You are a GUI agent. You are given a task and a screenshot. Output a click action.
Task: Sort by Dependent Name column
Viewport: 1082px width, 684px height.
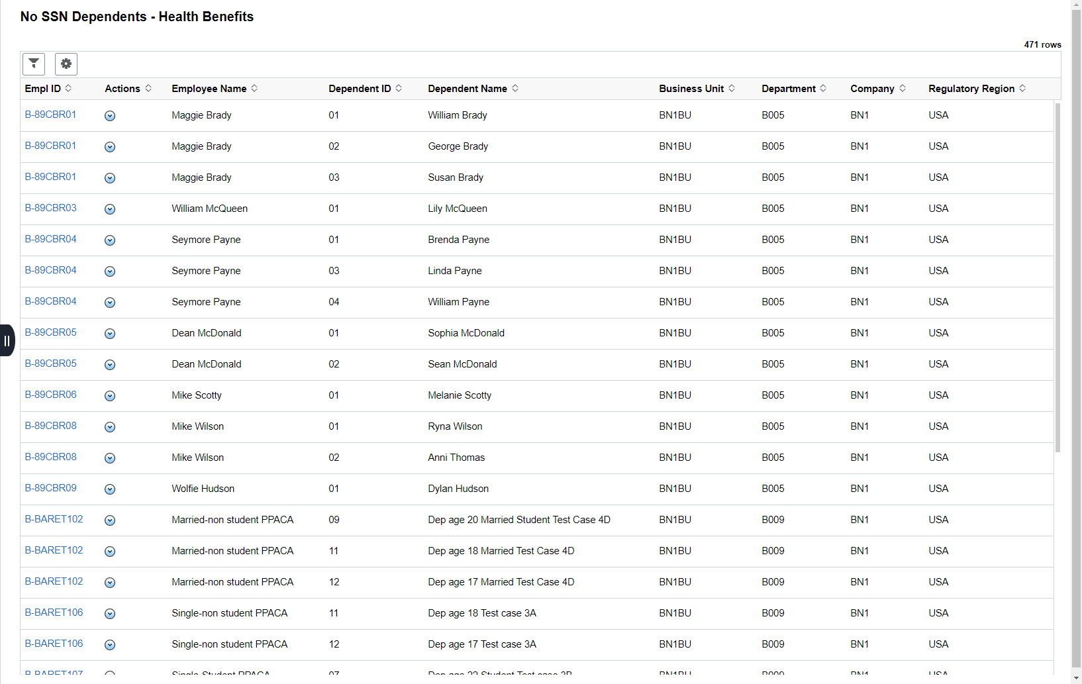pyautogui.click(x=473, y=89)
